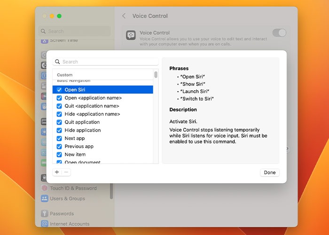The height and width of the screenshot is (235, 329).
Task: Click the Touch ID fingerprint icon
Action: (45, 188)
